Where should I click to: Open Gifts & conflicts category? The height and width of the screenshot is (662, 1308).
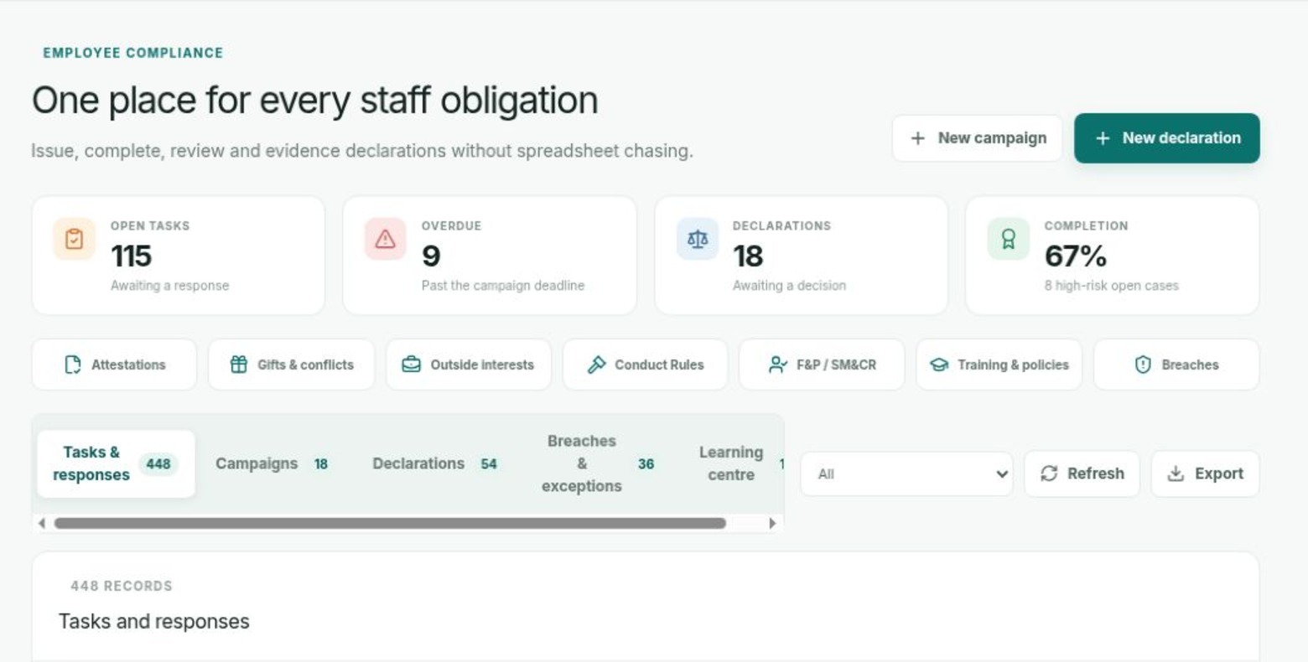pyautogui.click(x=291, y=365)
